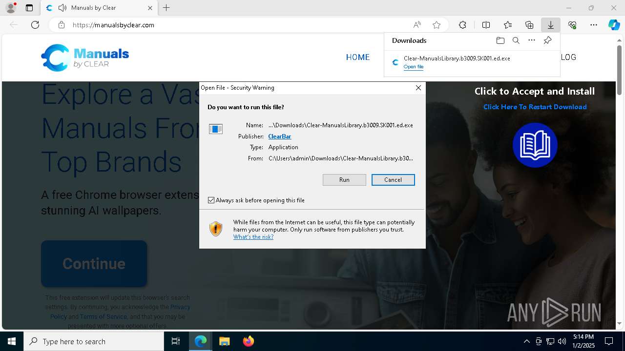
Task: Open the Privacy Policy link
Action: [120, 312]
